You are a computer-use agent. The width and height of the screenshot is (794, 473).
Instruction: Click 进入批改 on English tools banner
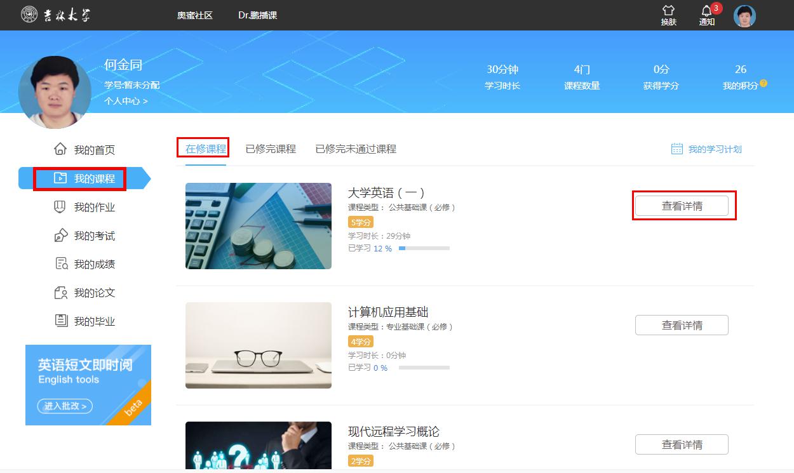[65, 406]
